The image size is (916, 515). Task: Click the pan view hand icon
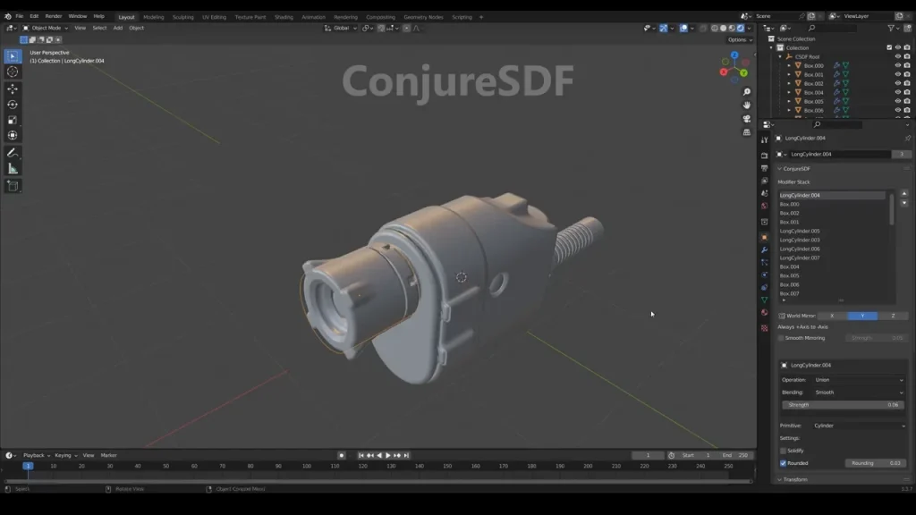coord(747,106)
